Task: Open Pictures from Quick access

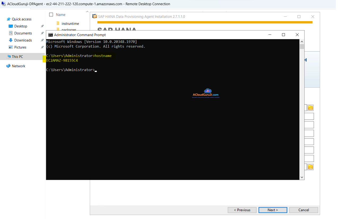Action: (x=20, y=47)
